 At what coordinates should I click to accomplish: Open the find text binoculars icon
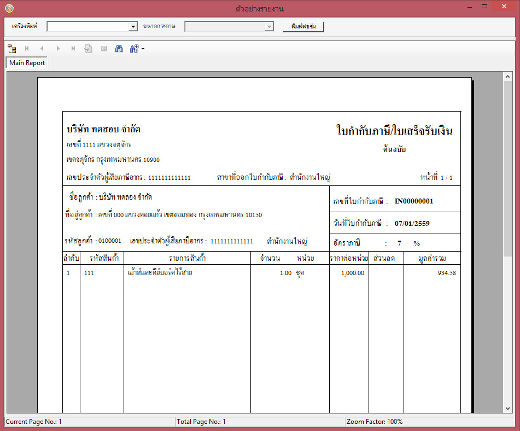point(119,49)
